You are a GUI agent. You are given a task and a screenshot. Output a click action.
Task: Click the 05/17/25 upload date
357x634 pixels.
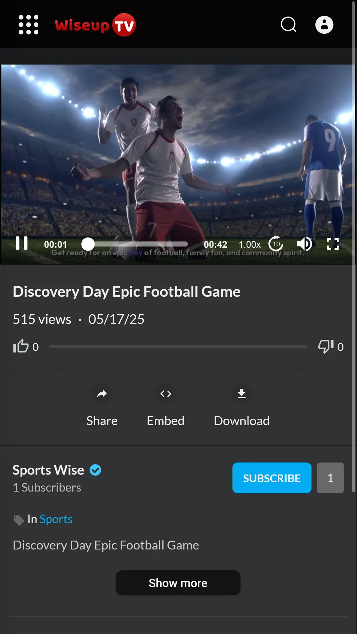pyautogui.click(x=116, y=319)
